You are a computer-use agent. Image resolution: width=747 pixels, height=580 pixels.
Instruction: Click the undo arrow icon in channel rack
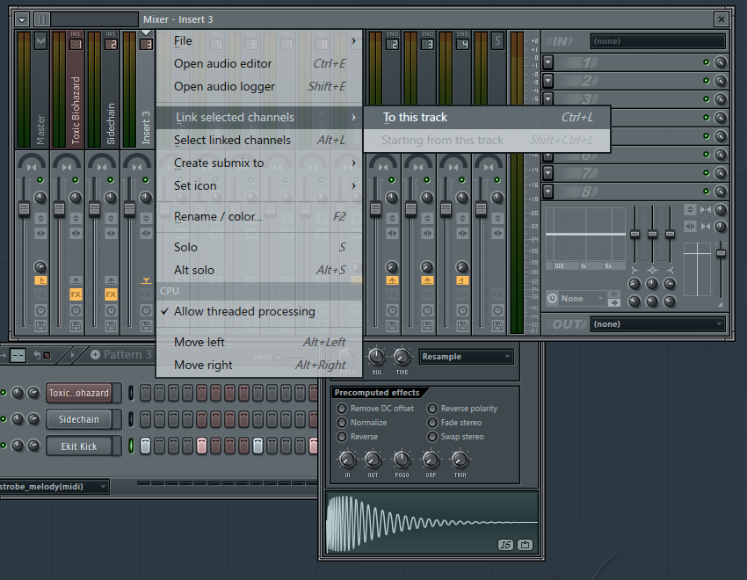point(37,355)
